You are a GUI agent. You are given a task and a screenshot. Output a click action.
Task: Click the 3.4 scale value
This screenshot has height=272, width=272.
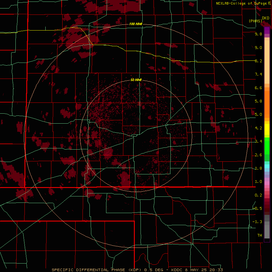tap(258, 141)
